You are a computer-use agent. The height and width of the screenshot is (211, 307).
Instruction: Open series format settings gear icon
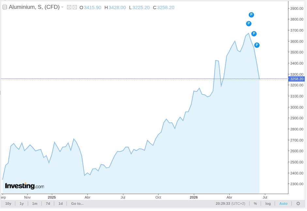[75, 8]
